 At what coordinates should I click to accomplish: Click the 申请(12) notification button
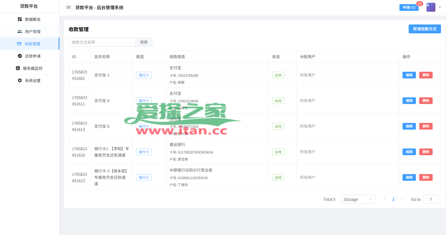click(409, 8)
